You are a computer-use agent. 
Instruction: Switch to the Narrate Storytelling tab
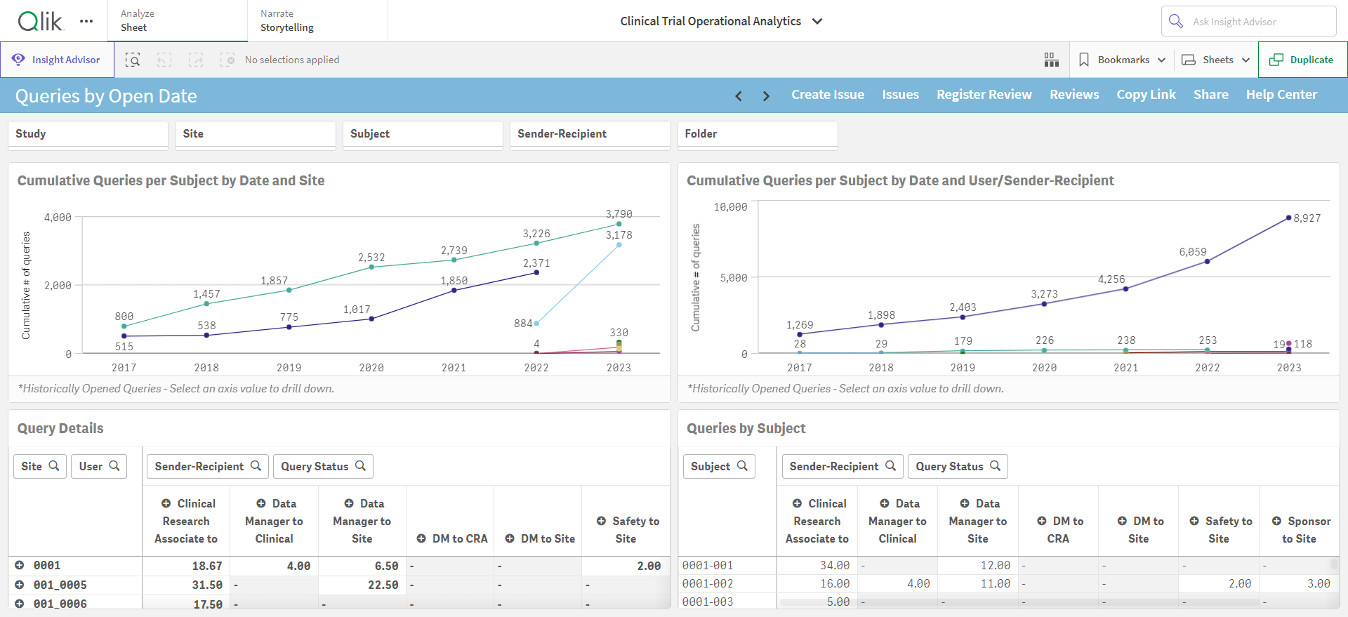(x=287, y=20)
